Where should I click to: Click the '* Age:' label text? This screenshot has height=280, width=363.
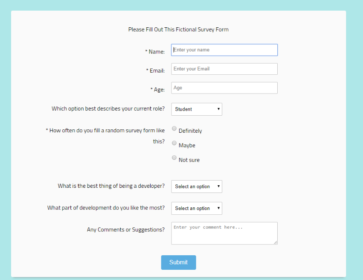157,90
